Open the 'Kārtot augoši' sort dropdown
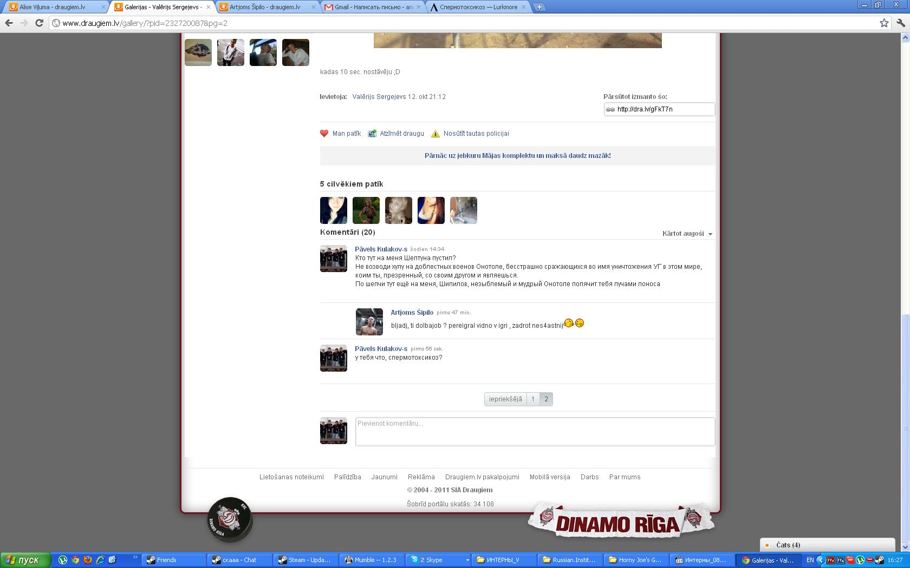This screenshot has width=910, height=568. (687, 234)
